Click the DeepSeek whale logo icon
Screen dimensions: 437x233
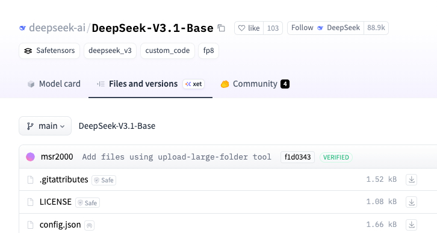[x=23, y=28]
